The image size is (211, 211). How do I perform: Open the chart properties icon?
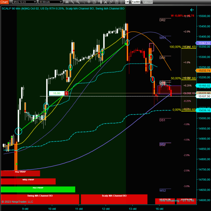pos(116,2)
